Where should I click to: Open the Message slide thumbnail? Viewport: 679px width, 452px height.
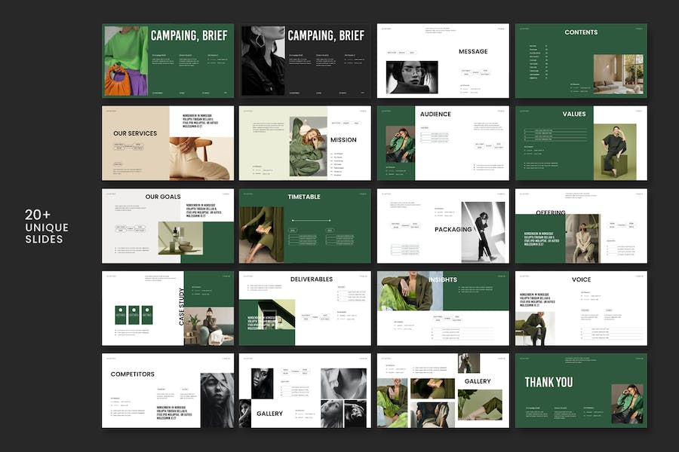443,61
